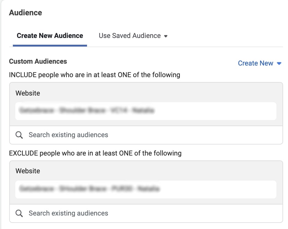Click the Website label in EXCLUDE box
This screenshot has height=229, width=288.
28,171
